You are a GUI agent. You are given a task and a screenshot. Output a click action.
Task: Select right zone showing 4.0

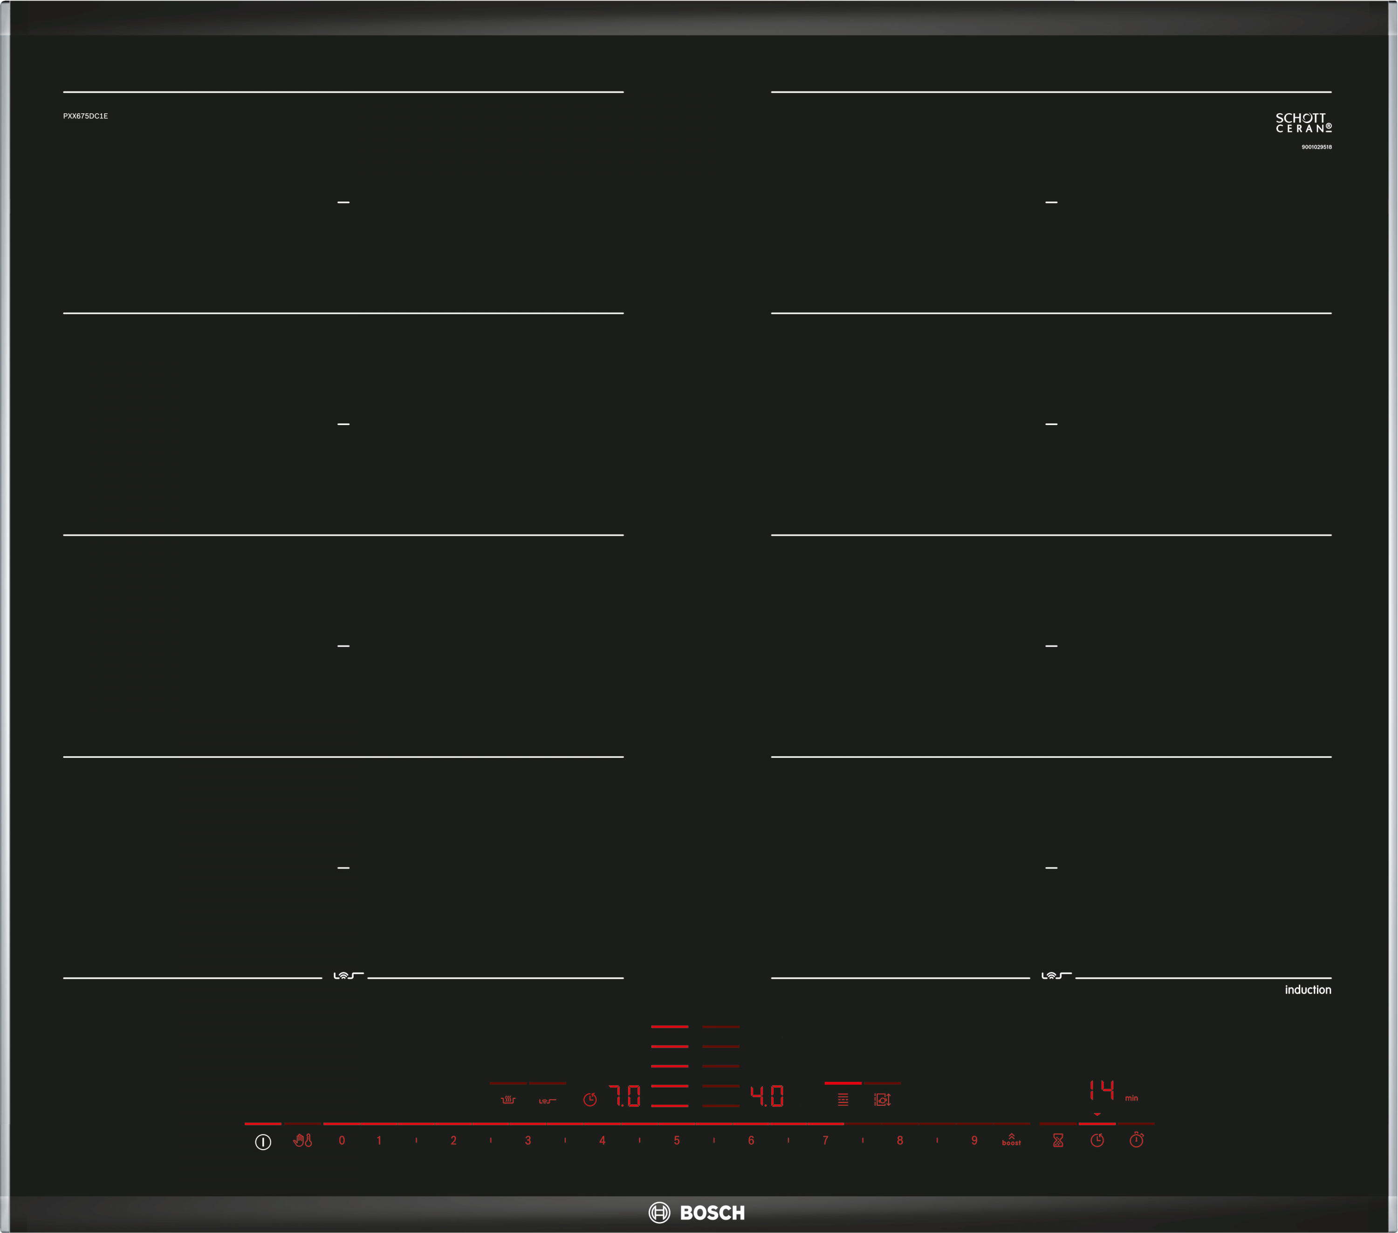767,1096
